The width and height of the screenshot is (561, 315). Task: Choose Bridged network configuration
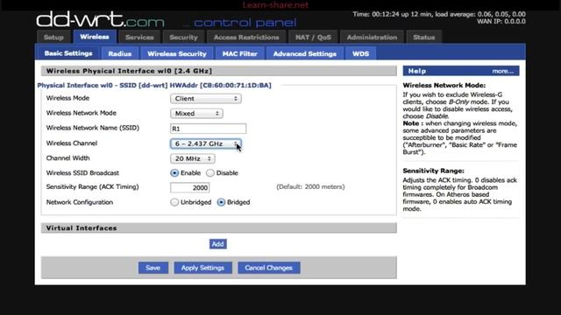click(221, 202)
